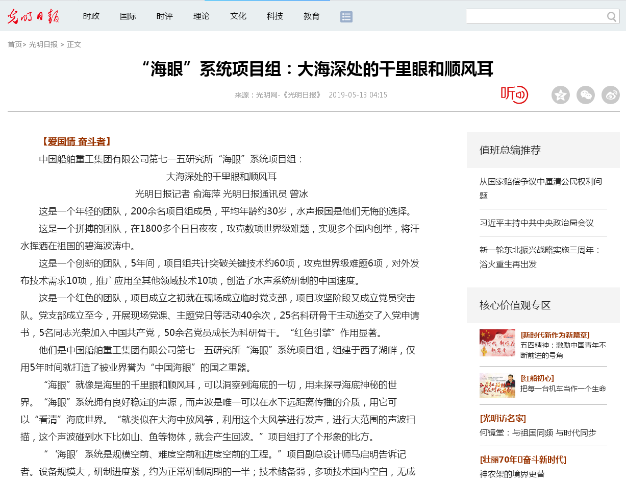Open [红船初心] column link

pyautogui.click(x=537, y=378)
